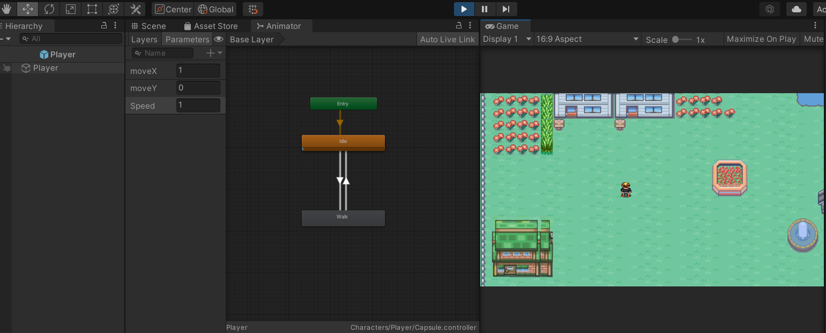Select the Hand tool
This screenshot has height=333, width=826.
click(x=6, y=9)
